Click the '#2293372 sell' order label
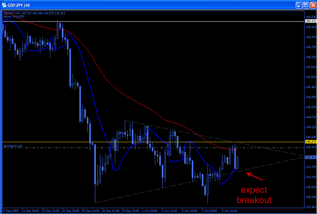 13,146
